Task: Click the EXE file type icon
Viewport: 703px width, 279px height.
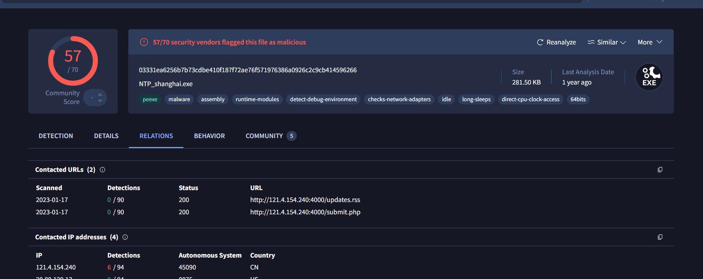Action: 649,77
